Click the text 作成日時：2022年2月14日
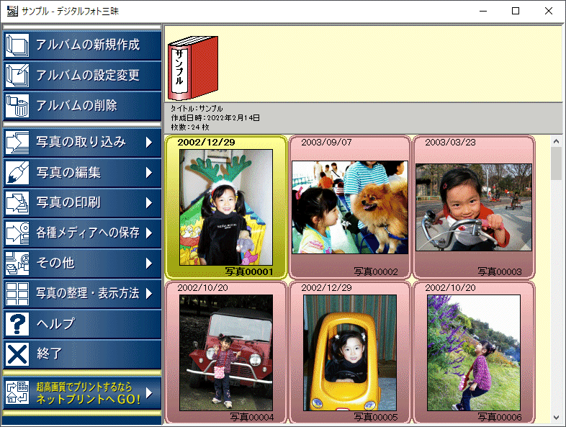 point(215,117)
